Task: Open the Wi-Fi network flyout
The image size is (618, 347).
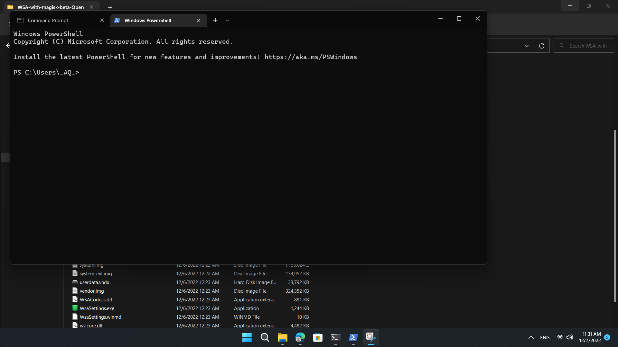Action: point(560,337)
